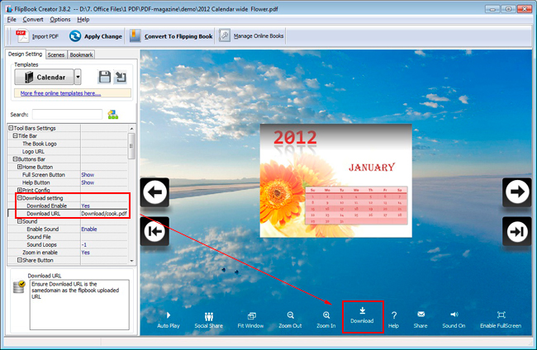This screenshot has height=350, width=537.
Task: Click the Zoom In magnifier icon
Action: point(326,315)
